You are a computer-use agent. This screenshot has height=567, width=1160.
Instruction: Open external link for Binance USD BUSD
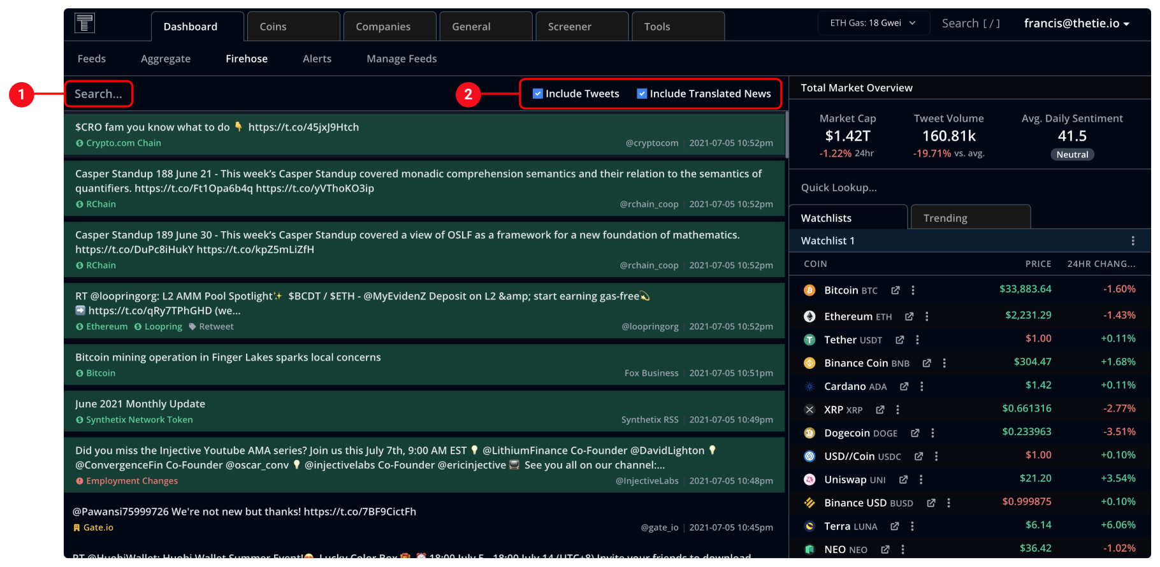coord(931,503)
